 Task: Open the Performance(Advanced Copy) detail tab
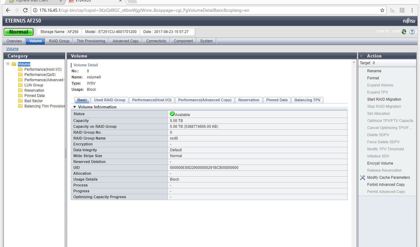click(205, 100)
